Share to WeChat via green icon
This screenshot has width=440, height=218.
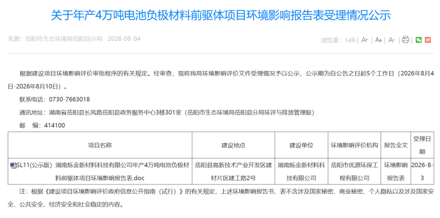(x=419, y=40)
